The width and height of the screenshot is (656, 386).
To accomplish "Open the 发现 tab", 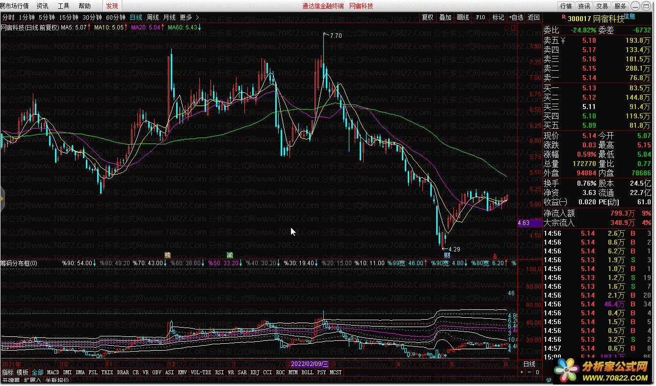I will tap(112, 6).
